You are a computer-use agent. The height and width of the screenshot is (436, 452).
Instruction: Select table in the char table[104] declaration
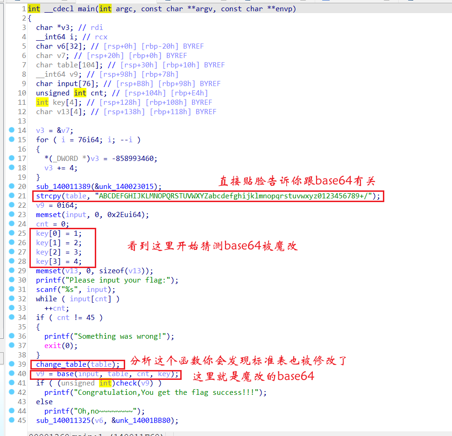(67, 65)
